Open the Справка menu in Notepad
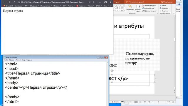This screenshot has width=188, height=106. click(29, 60)
